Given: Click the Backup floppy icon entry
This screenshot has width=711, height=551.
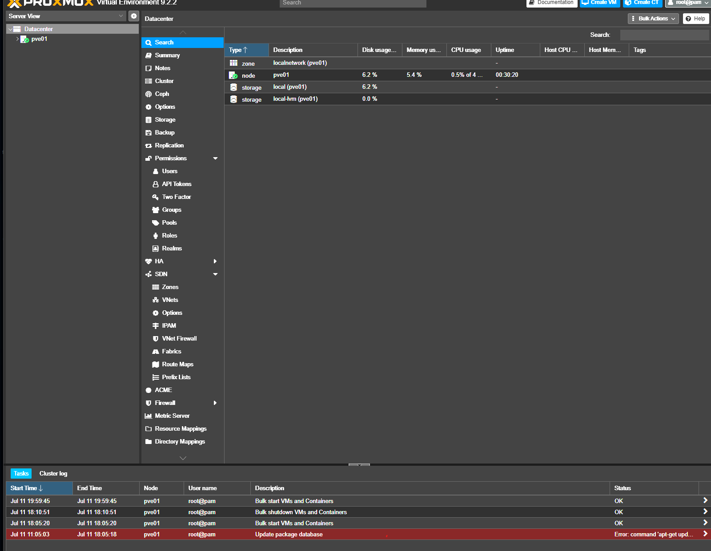Looking at the screenshot, I should point(149,132).
